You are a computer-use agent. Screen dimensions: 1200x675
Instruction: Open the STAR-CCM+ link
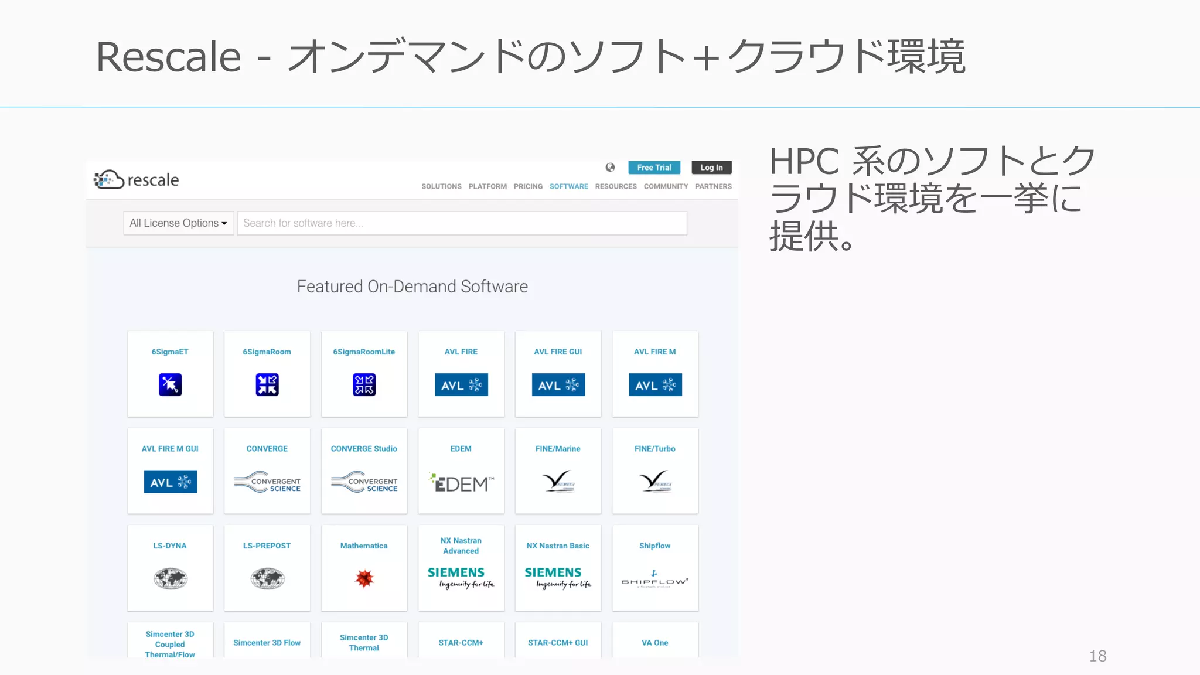pyautogui.click(x=461, y=643)
